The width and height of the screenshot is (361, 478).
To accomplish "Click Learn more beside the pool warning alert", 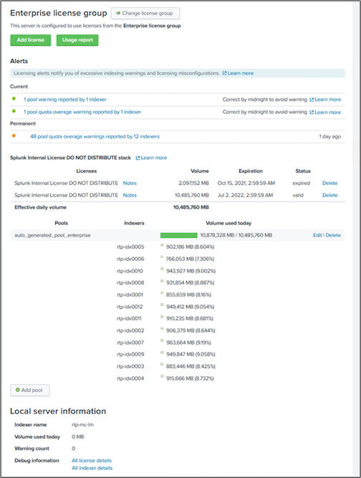I will (x=325, y=100).
